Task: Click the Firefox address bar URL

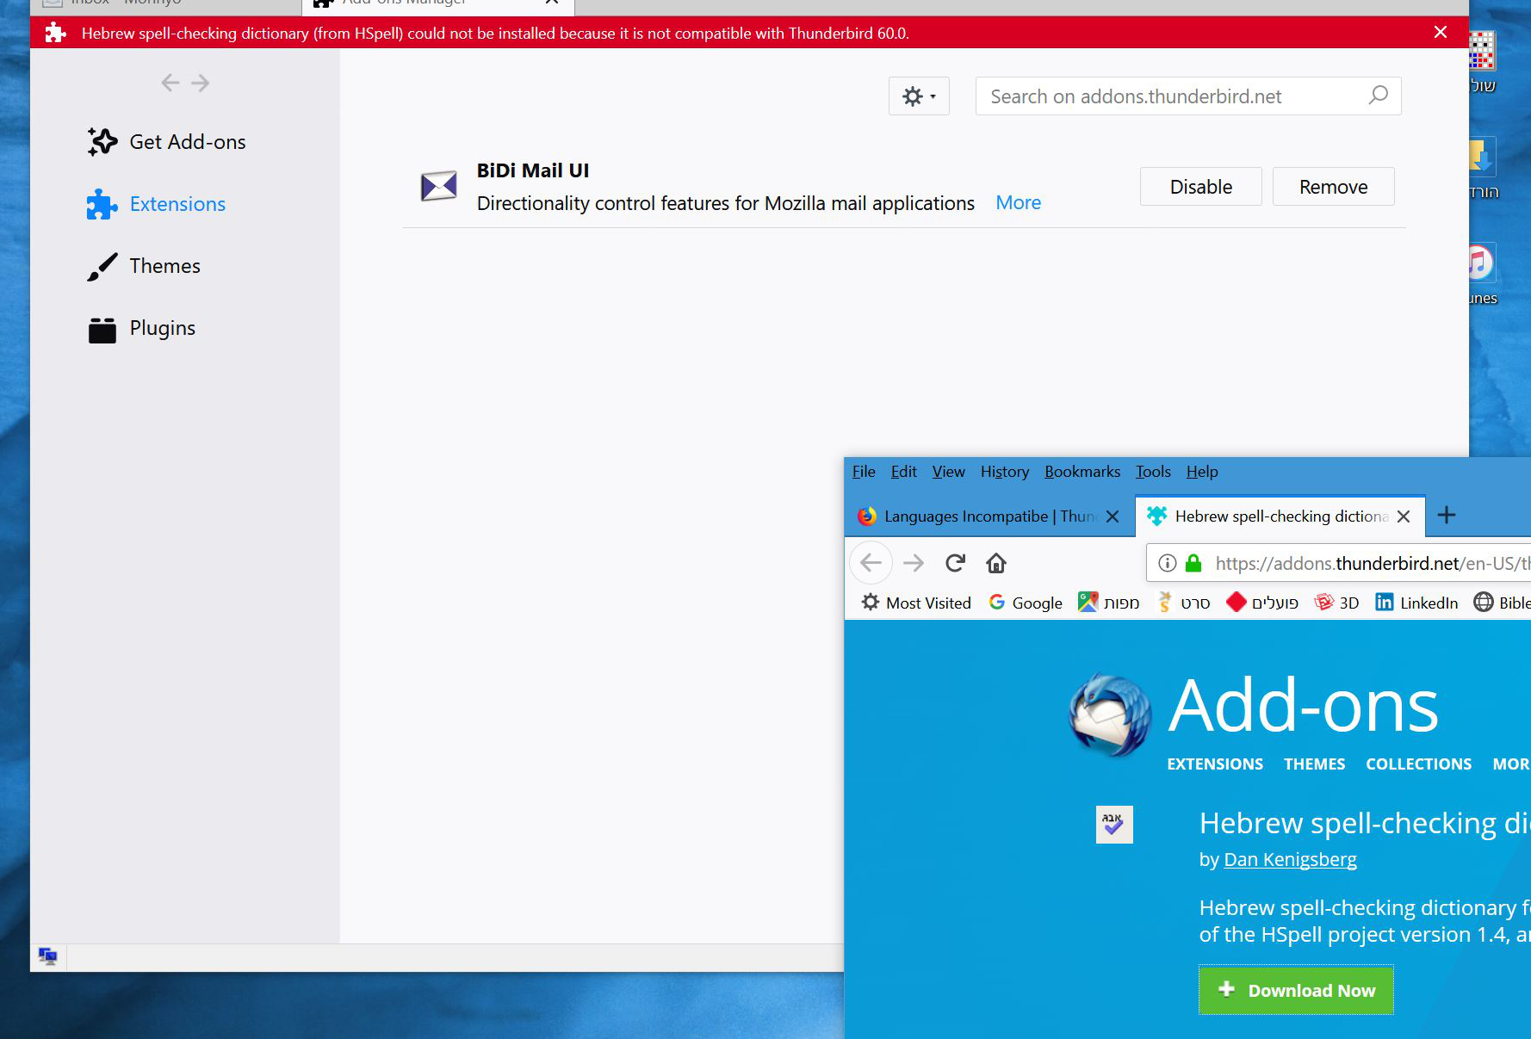Action: [1372, 564]
